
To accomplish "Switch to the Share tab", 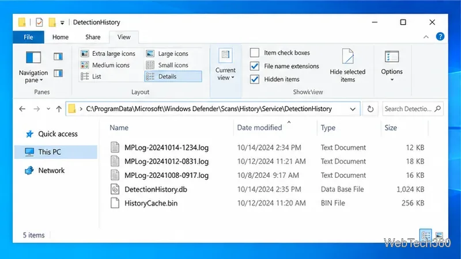I will pos(93,37).
